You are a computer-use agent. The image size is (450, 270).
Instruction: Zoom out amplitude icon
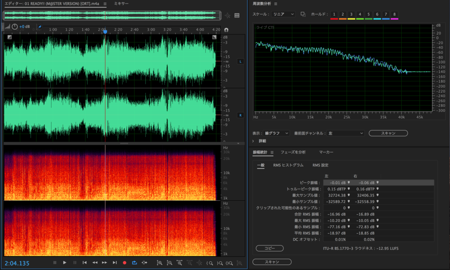170,263
